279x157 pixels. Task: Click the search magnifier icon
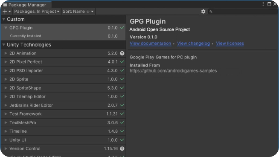(x=211, y=12)
